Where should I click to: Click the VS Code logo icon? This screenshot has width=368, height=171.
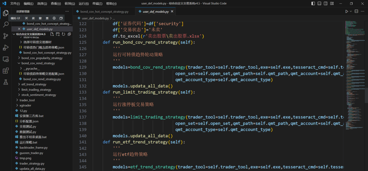tap(4, 3)
